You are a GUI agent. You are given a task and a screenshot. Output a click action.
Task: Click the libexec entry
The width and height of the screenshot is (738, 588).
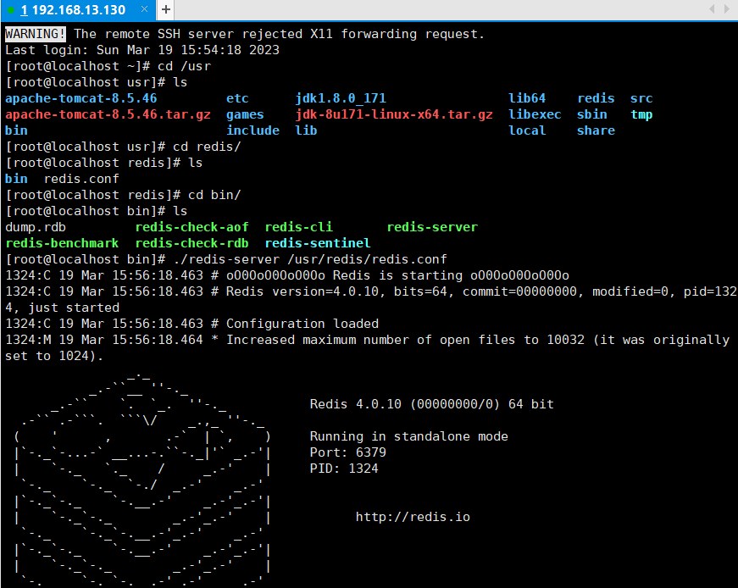pyautogui.click(x=535, y=114)
